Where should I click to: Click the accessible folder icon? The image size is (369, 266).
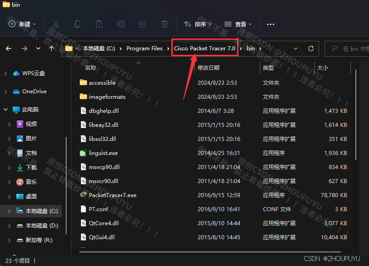point(83,82)
